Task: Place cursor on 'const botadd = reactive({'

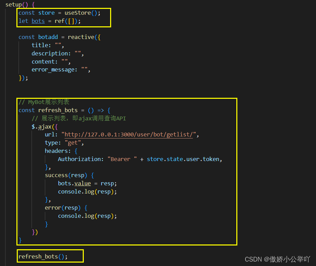Action: click(x=60, y=37)
